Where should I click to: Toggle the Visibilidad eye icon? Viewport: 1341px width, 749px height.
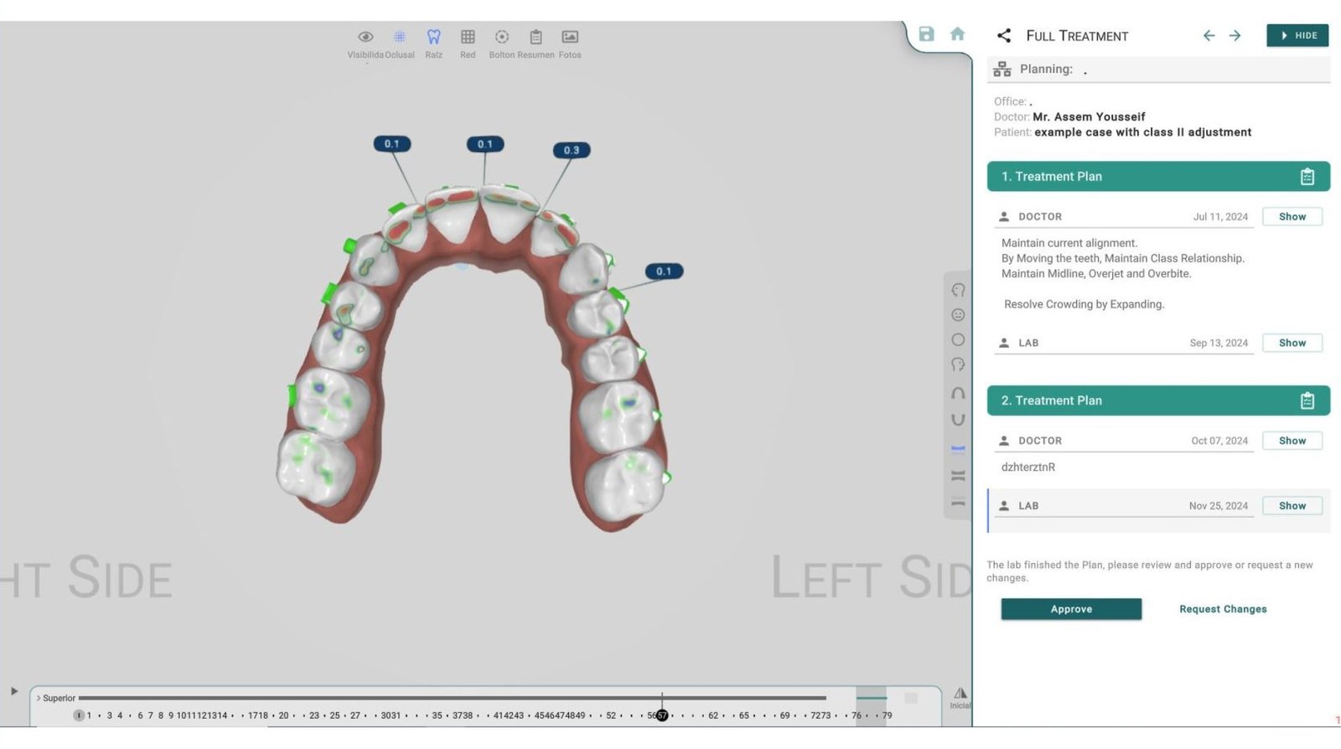[365, 38]
